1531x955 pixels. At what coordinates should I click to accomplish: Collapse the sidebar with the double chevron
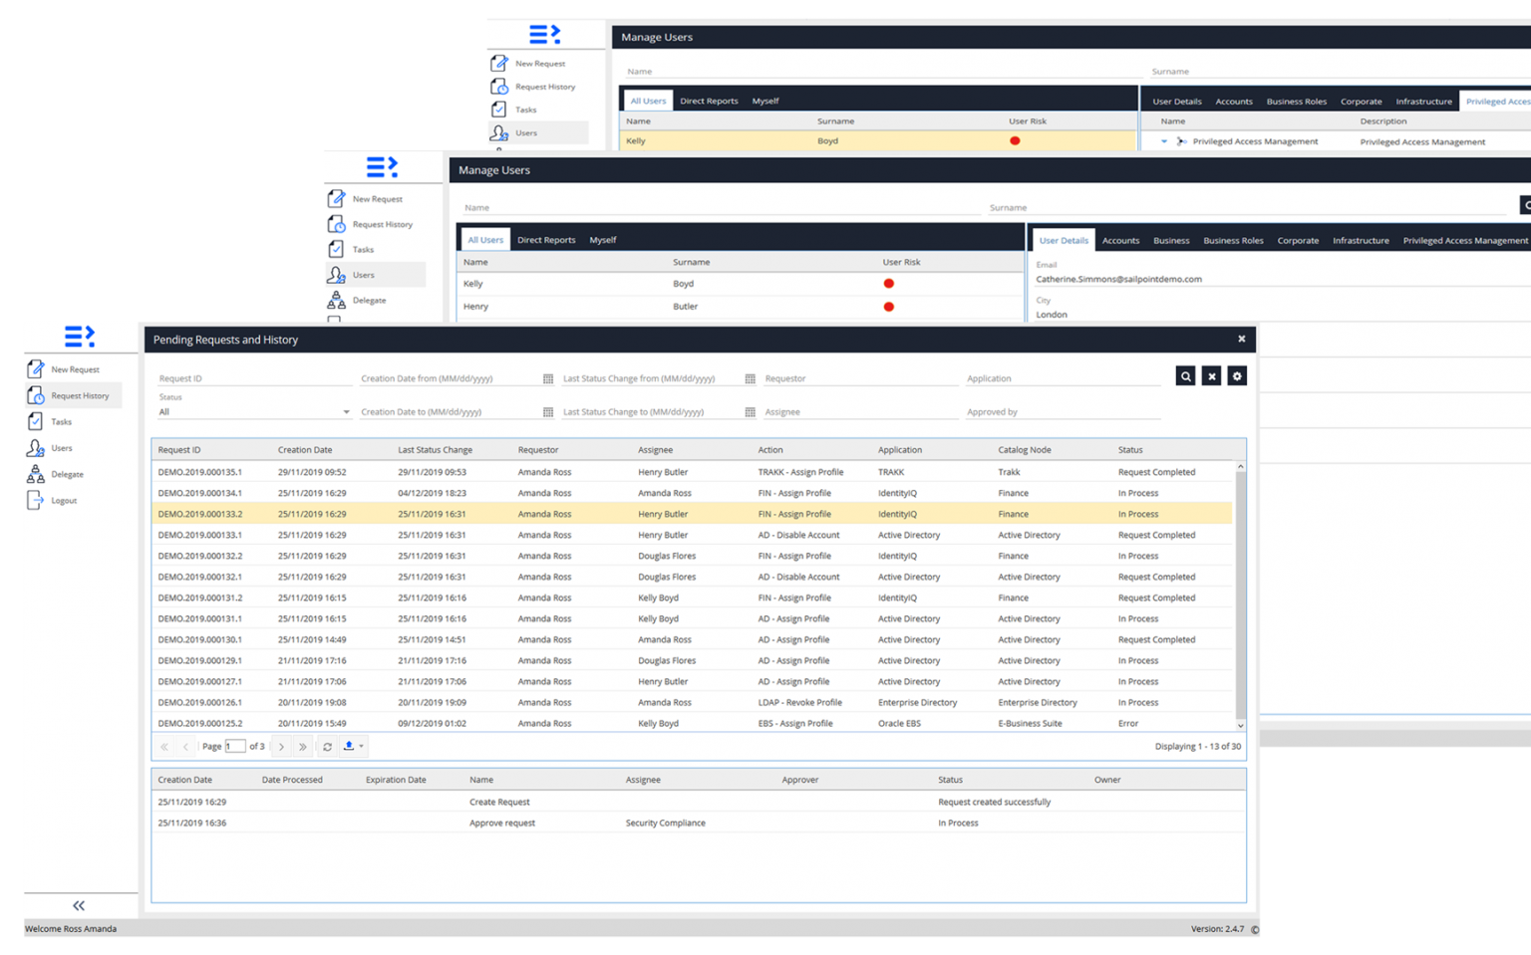tap(78, 906)
